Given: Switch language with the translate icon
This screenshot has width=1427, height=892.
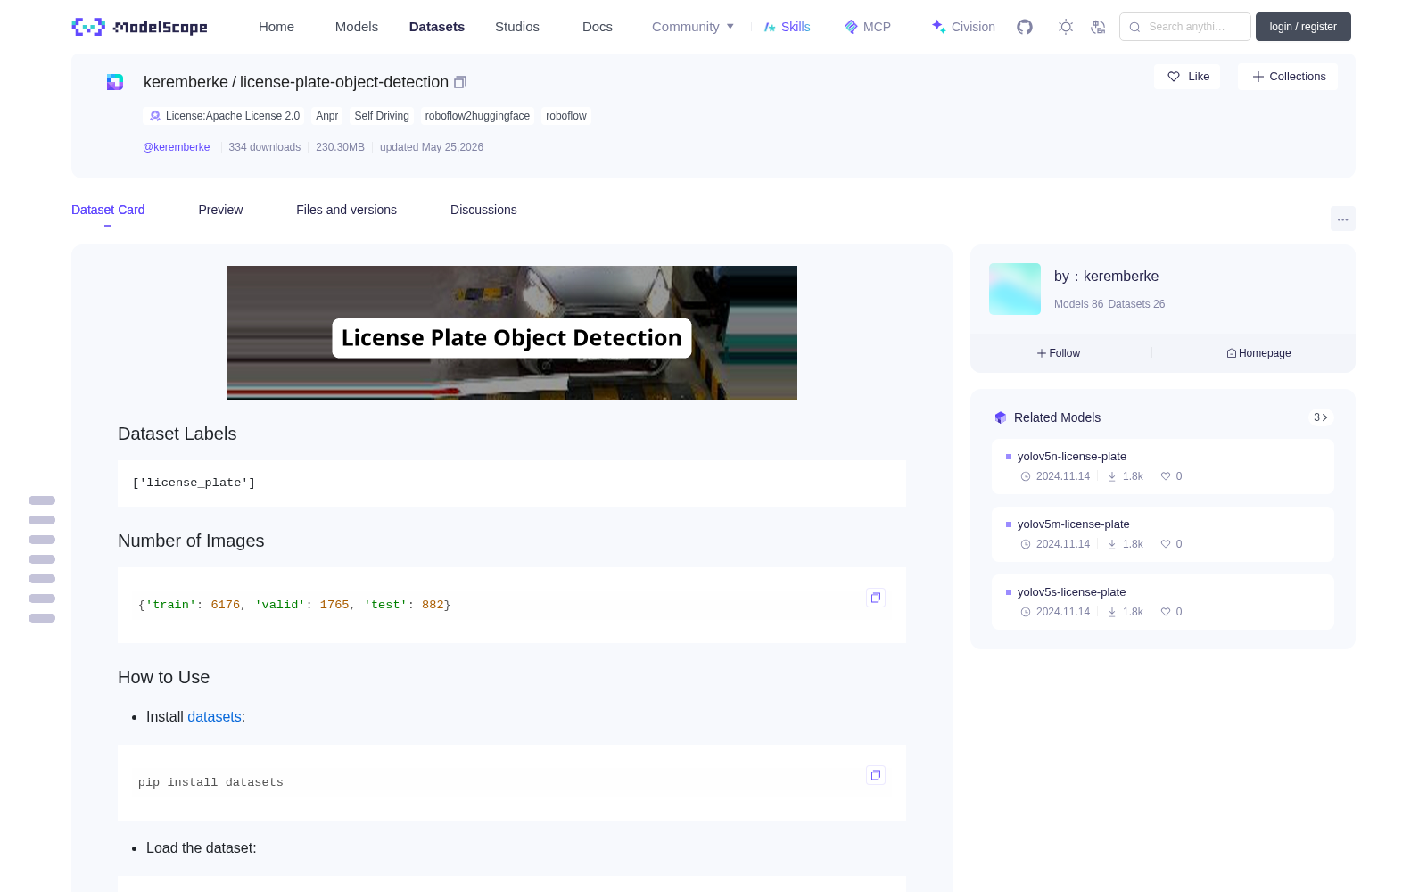Looking at the screenshot, I should [x=1098, y=27].
